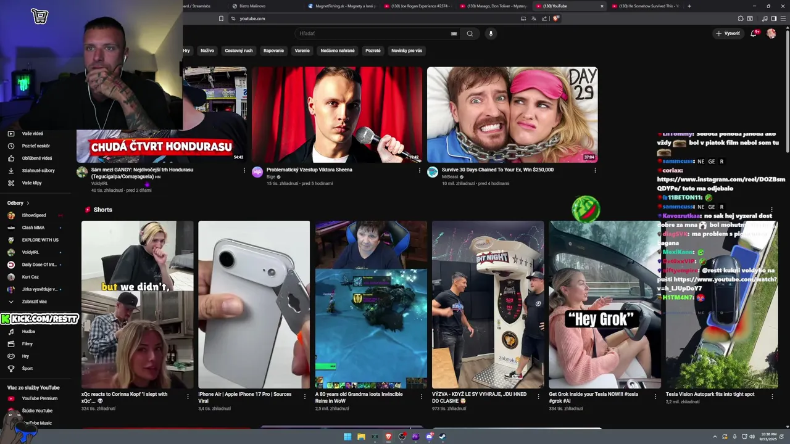
Task: Open File Explorer from taskbar
Action: click(x=361, y=437)
